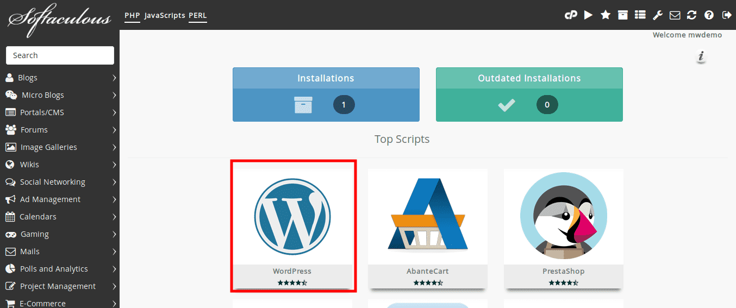This screenshot has width=736, height=308.
Task: Click the outdated count badge 0
Action: (547, 105)
